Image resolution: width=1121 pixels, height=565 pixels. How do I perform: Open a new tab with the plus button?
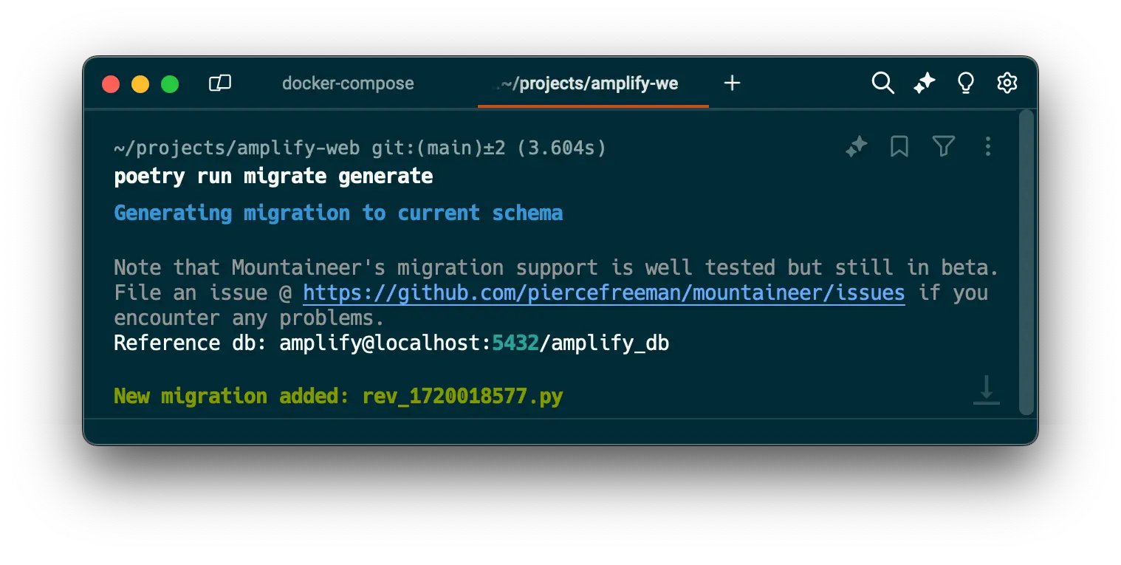[x=732, y=83]
